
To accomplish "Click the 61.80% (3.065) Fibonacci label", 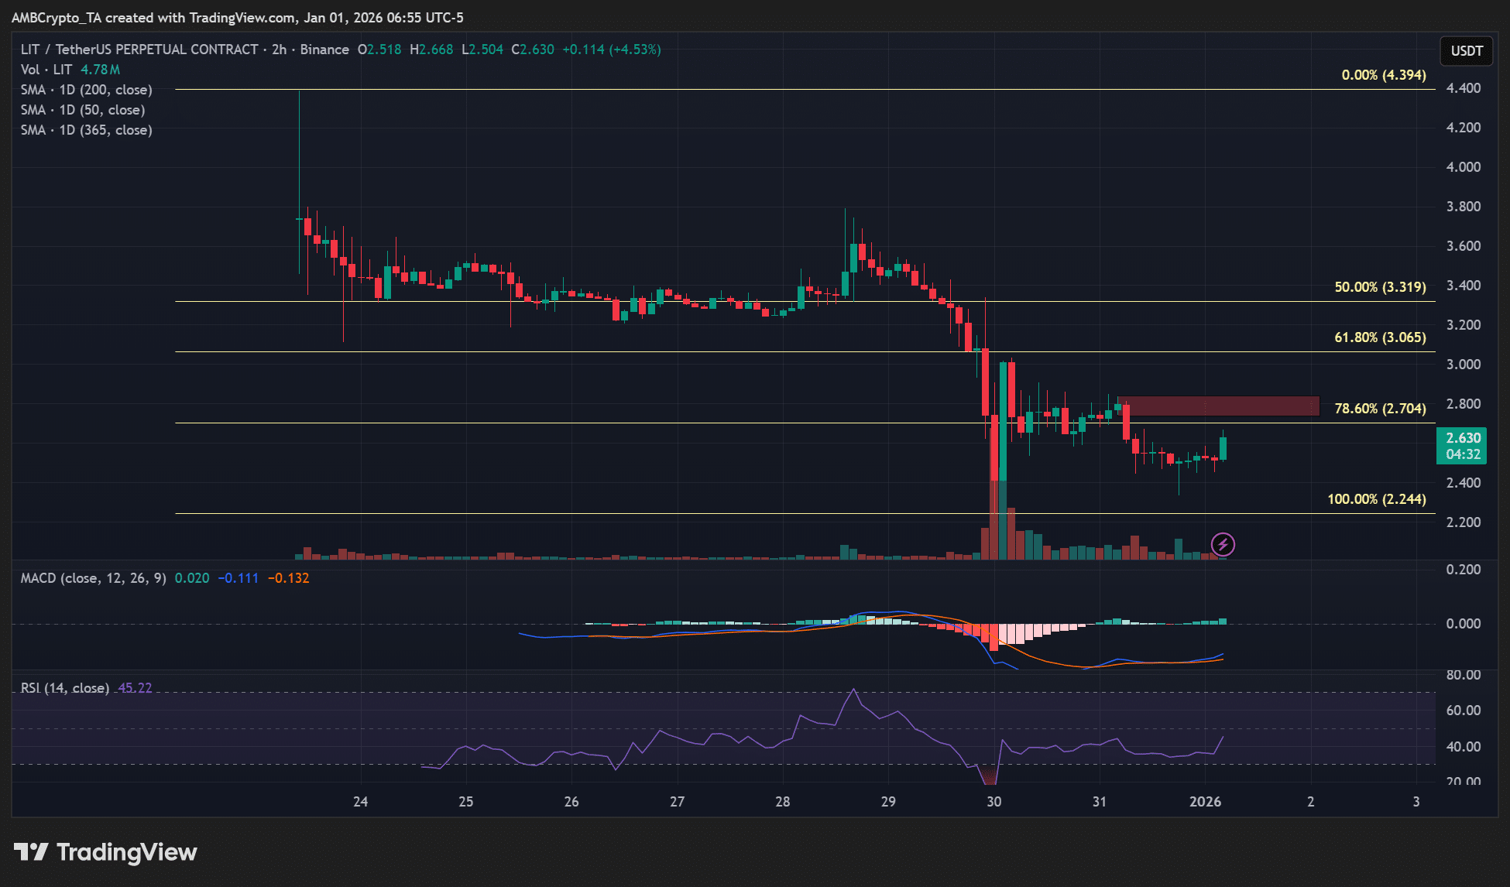I will pos(1380,337).
